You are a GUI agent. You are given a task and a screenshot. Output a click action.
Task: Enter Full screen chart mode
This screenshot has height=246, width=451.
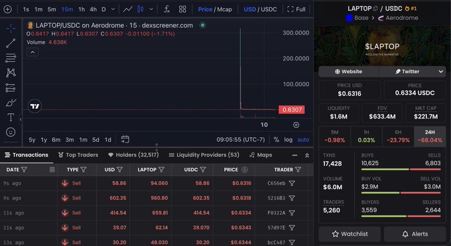click(296, 9)
